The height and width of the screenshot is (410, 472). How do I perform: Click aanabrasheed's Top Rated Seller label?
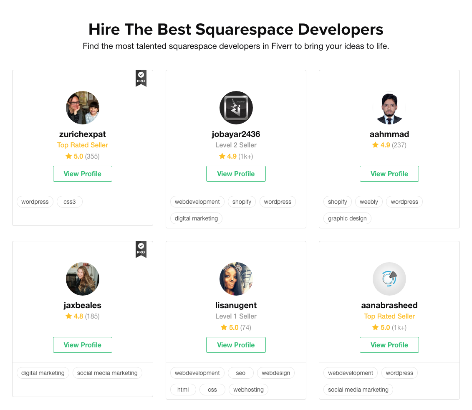389,316
